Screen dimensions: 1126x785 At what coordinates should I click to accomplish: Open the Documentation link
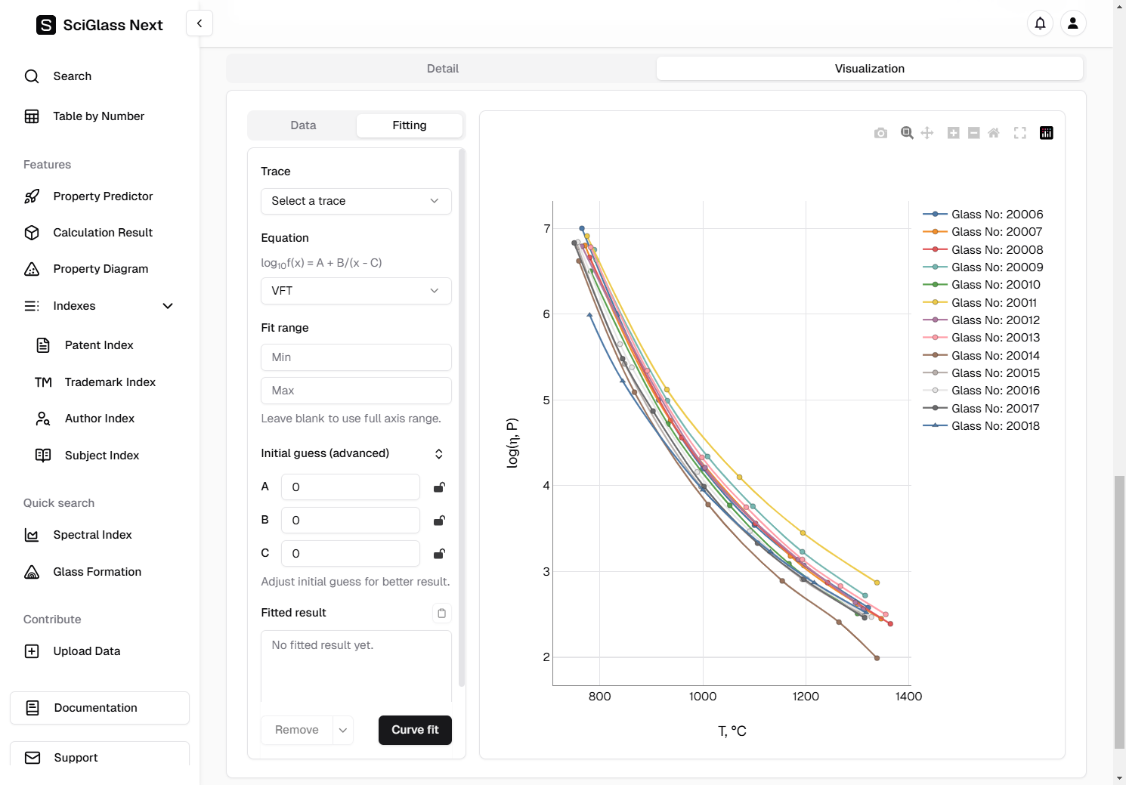click(x=100, y=708)
